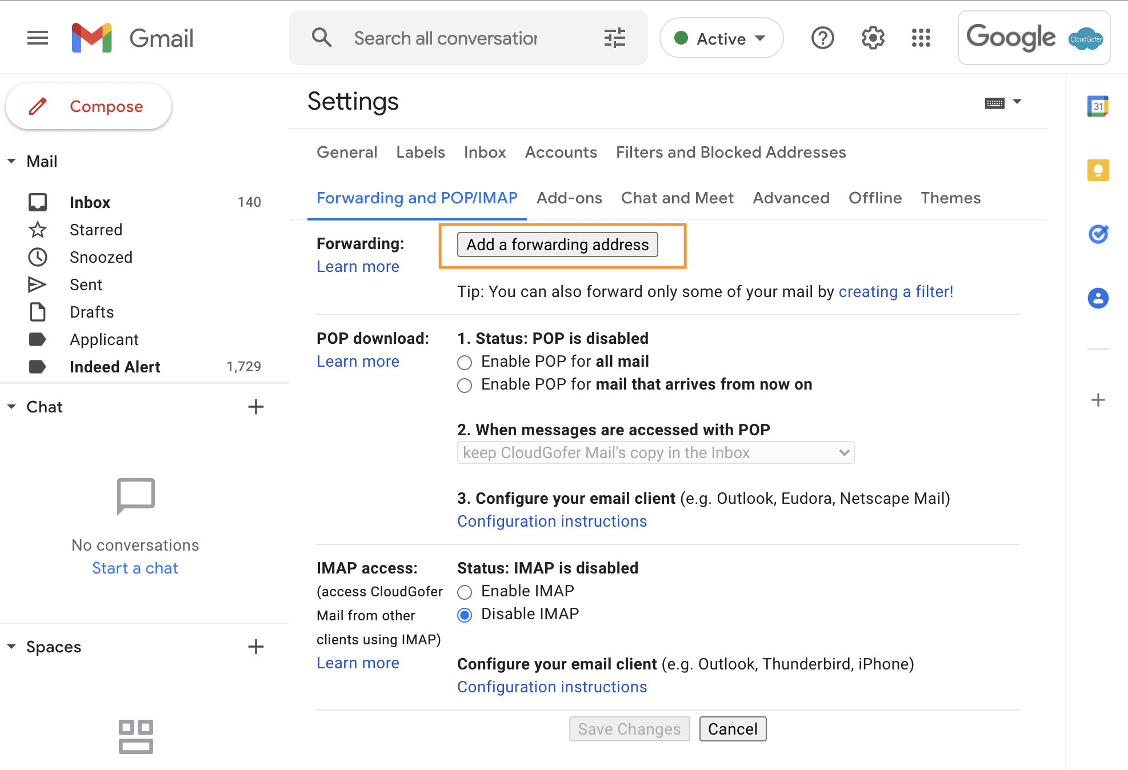This screenshot has height=770, width=1128.
Task: Open Filters and Blocked Addresses tab
Action: pos(731,152)
